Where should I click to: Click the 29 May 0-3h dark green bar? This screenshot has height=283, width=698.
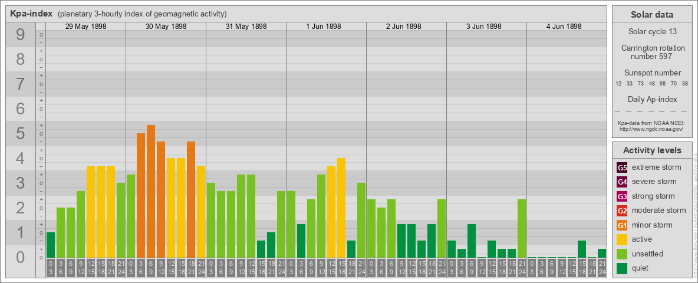pos(51,245)
